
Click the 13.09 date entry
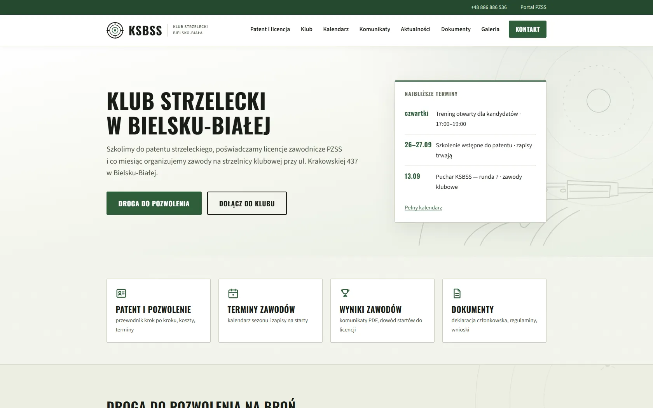coord(412,176)
